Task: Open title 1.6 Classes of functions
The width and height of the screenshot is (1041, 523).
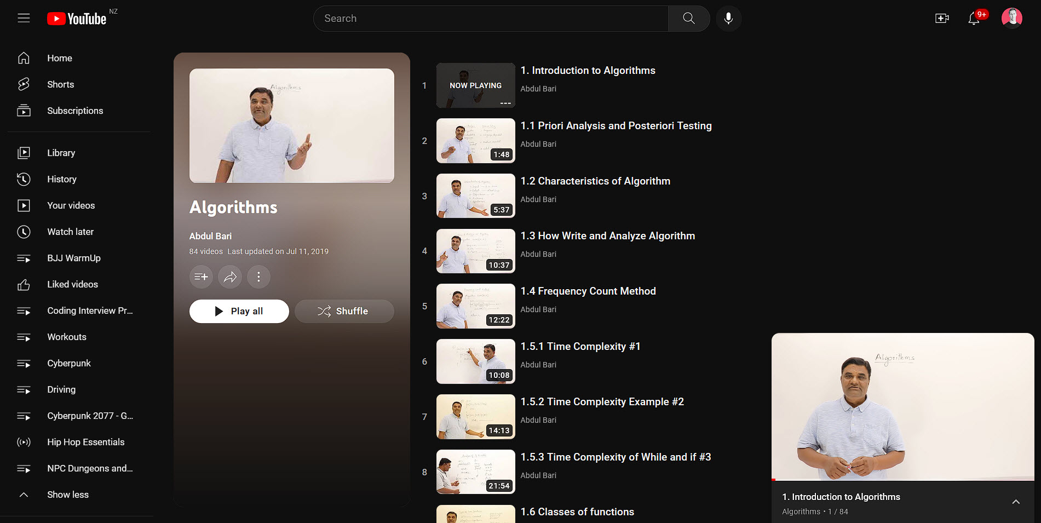Action: tap(577, 512)
